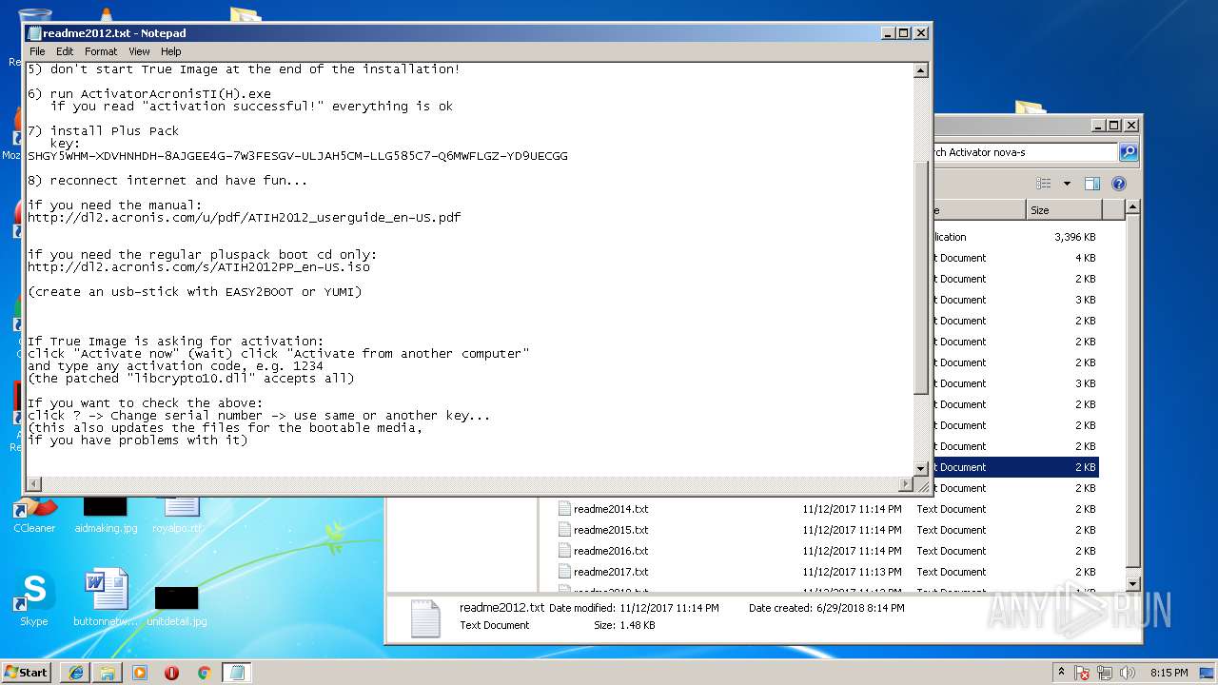1218x685 pixels.
Task: Open the royalpo.rtf desktop file
Action: point(178,514)
